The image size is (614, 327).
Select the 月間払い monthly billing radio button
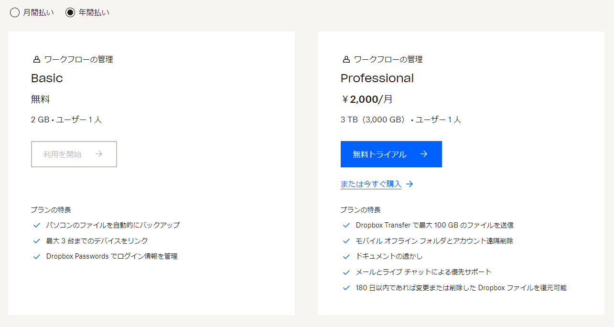pyautogui.click(x=15, y=12)
